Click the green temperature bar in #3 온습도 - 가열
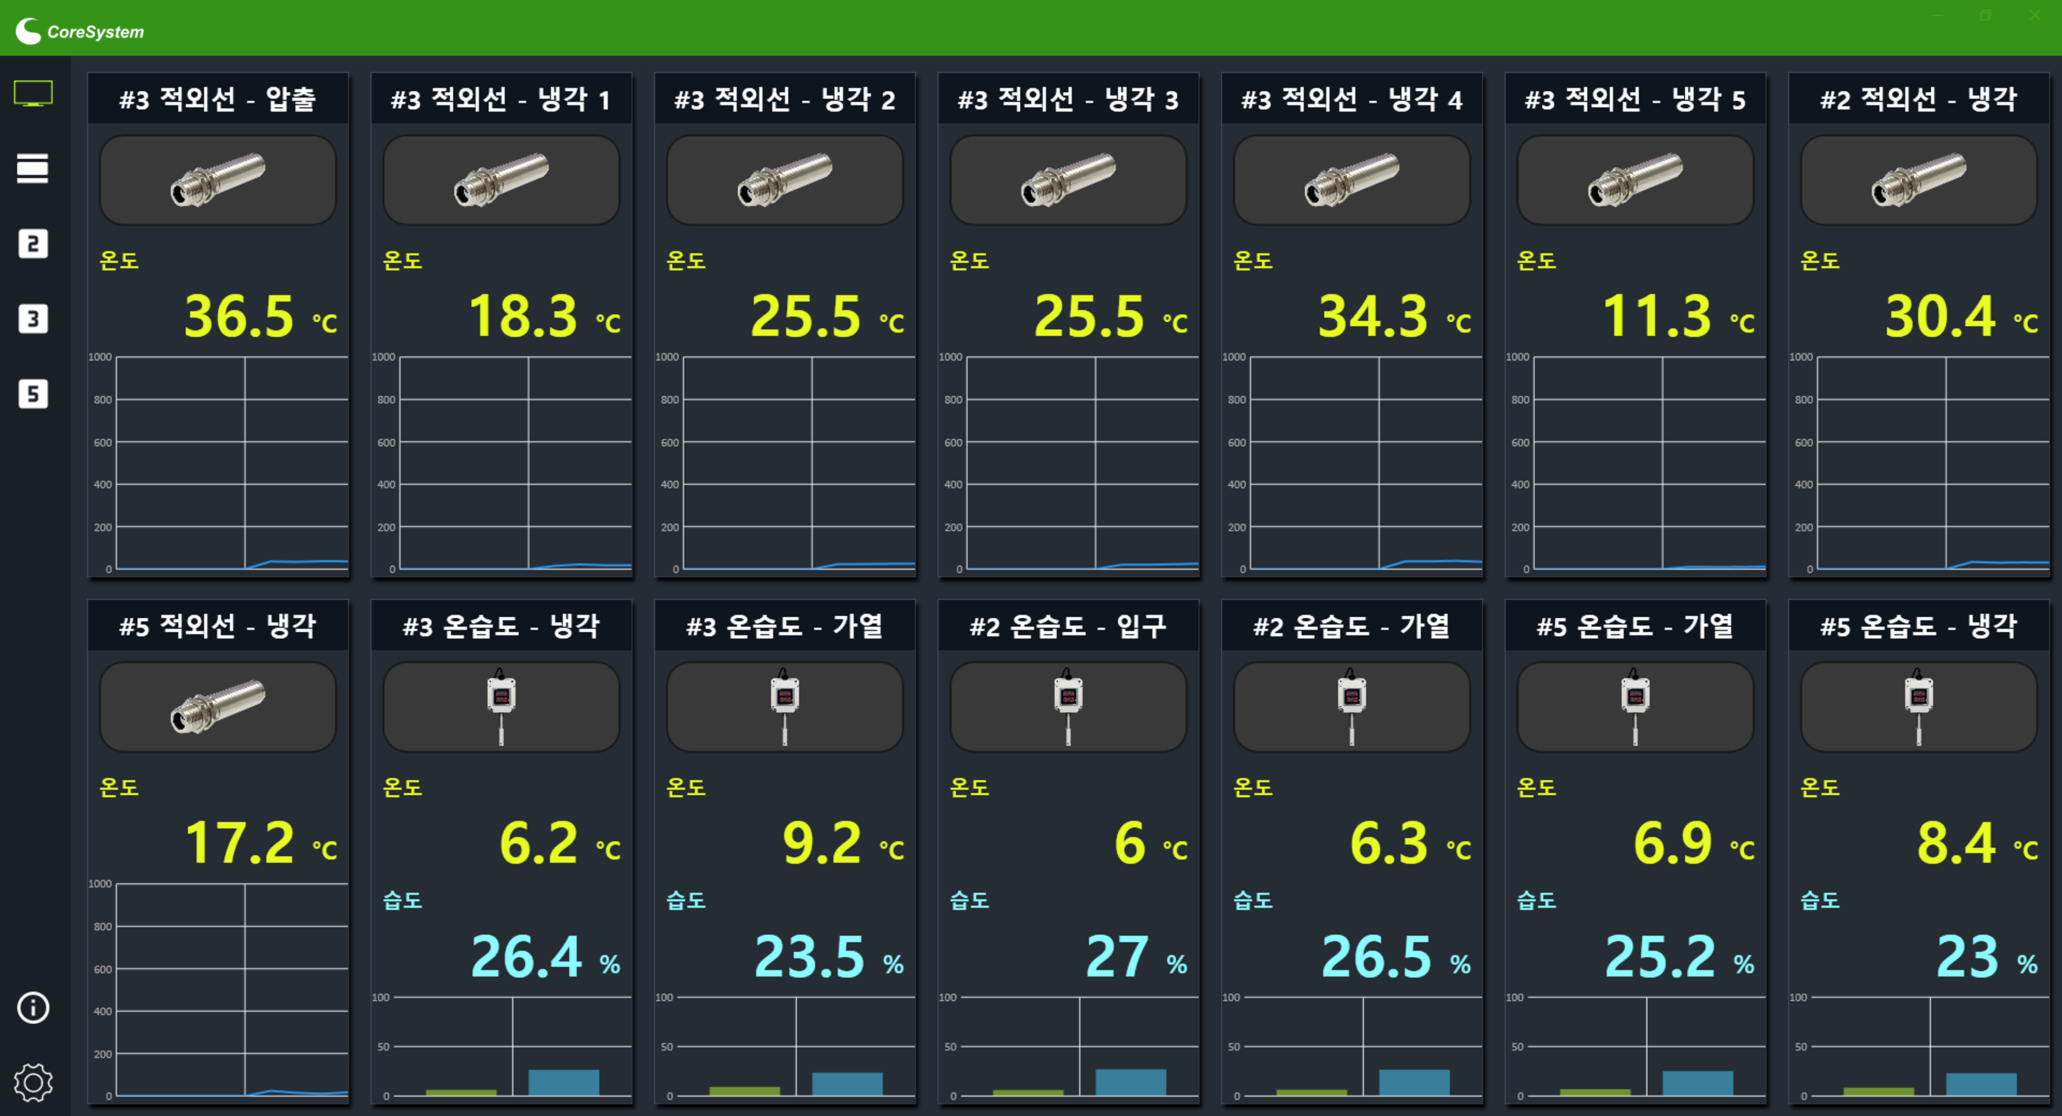Screen dimensions: 2062x1116 click(x=745, y=1091)
